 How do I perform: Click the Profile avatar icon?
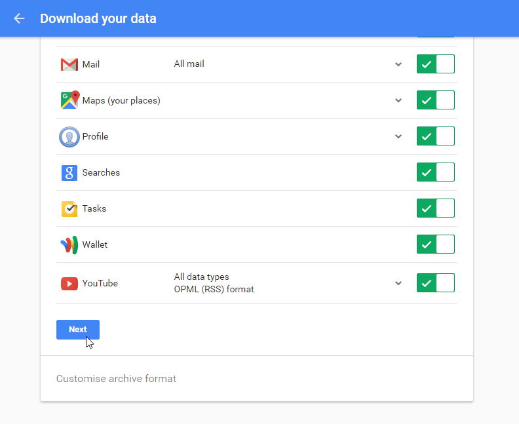coord(69,136)
